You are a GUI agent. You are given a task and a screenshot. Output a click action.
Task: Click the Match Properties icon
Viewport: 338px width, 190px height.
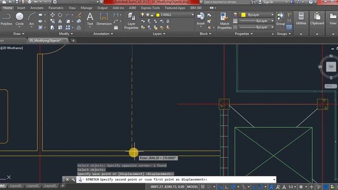click(224, 21)
